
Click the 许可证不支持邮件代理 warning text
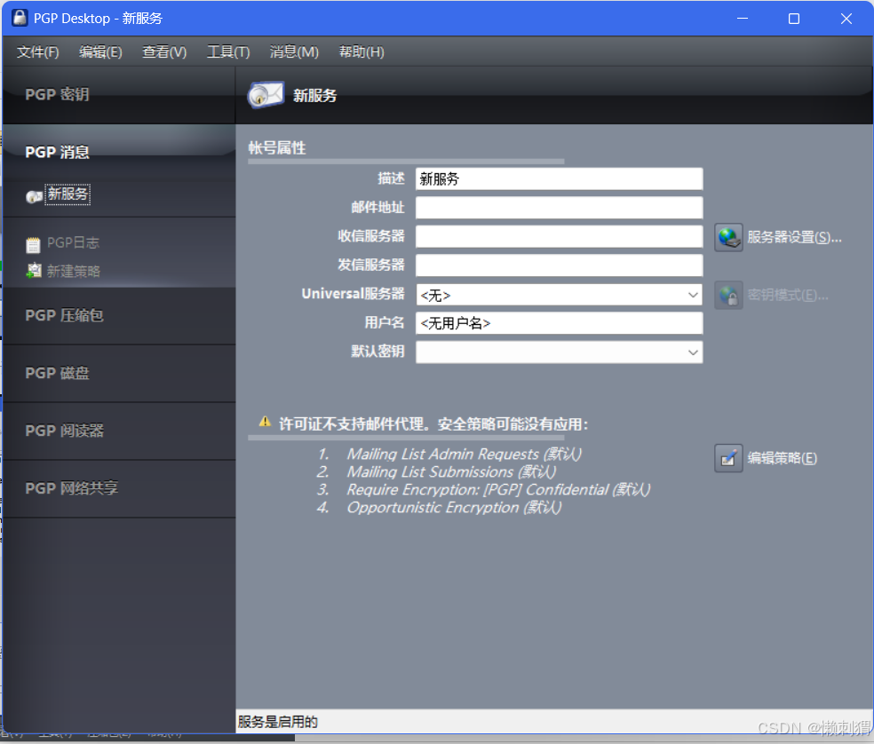(x=433, y=424)
